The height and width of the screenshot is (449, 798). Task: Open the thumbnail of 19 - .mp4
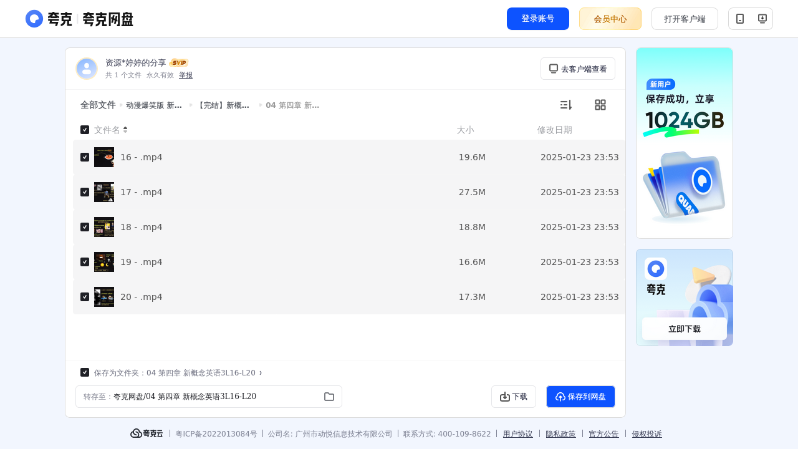[x=104, y=262]
